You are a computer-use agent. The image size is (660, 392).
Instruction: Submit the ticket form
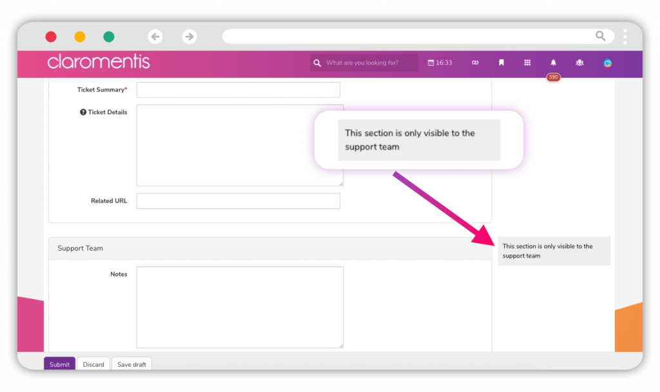(x=59, y=364)
